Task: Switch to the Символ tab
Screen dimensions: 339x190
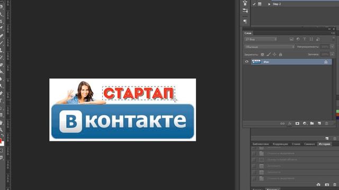Action: (x=309, y=144)
